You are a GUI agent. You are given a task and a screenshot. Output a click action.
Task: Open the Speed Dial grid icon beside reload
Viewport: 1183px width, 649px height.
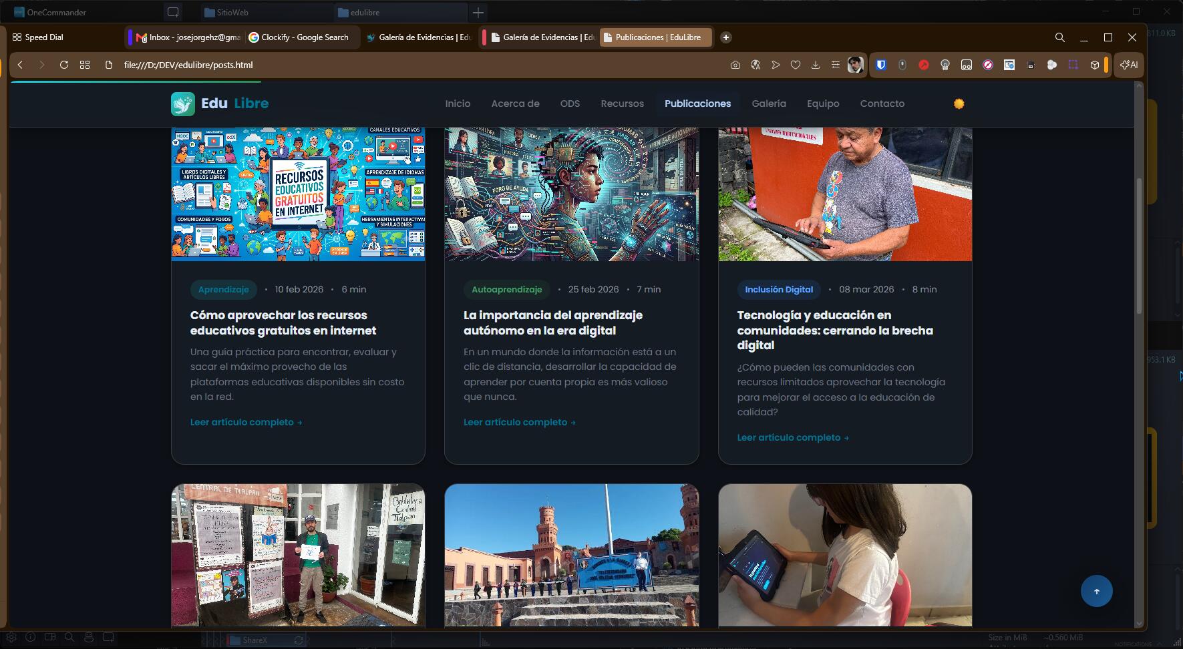85,65
